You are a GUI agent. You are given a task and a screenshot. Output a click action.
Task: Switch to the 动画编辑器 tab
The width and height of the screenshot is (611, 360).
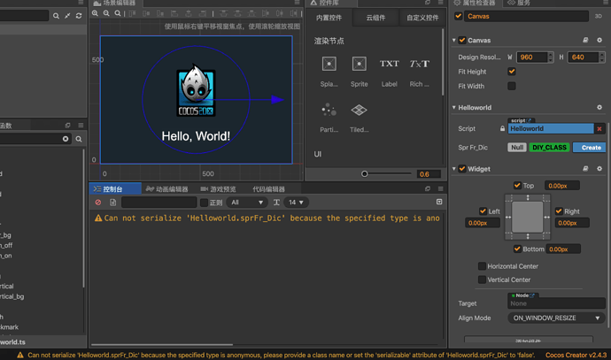click(166, 189)
